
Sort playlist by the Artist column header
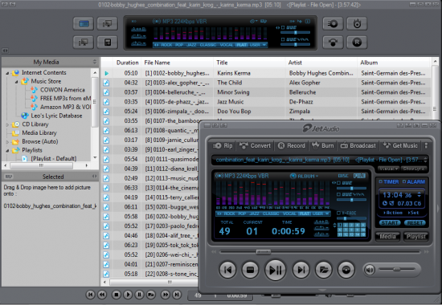click(x=321, y=63)
